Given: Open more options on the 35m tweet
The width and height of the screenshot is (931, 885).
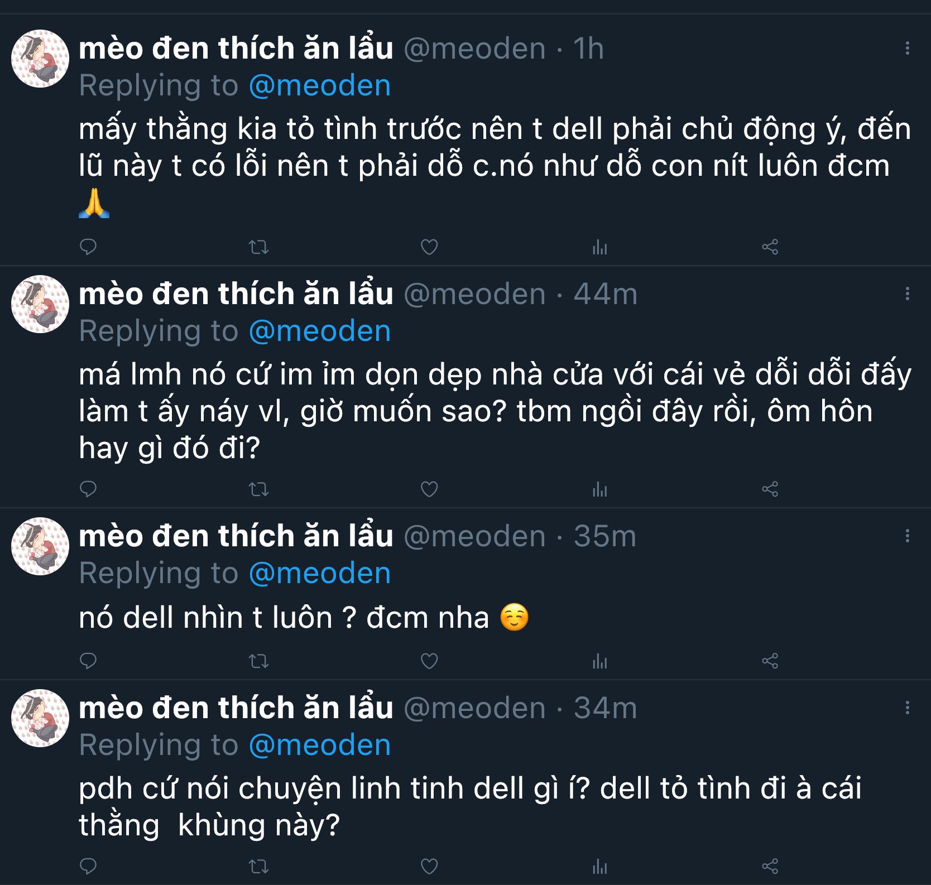Looking at the screenshot, I should 907,536.
